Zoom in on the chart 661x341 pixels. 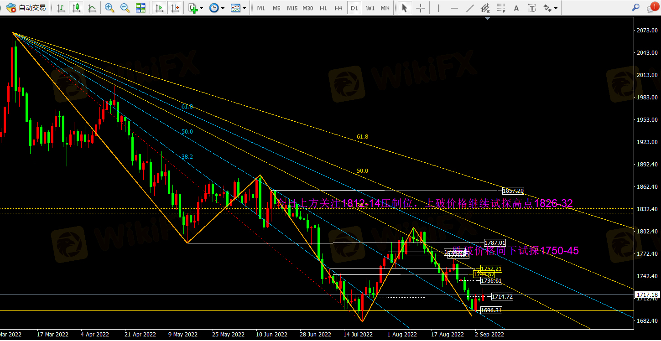[x=109, y=8]
